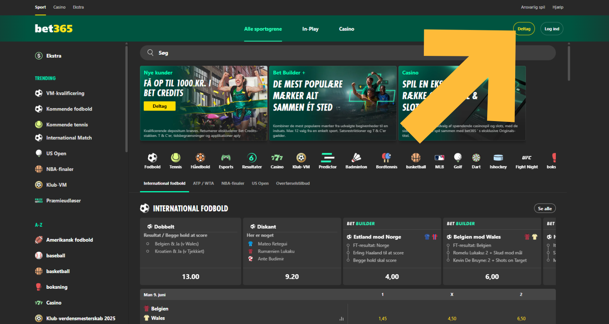Switch to the US Open tab
Screen dimensions: 609x324
260,183
